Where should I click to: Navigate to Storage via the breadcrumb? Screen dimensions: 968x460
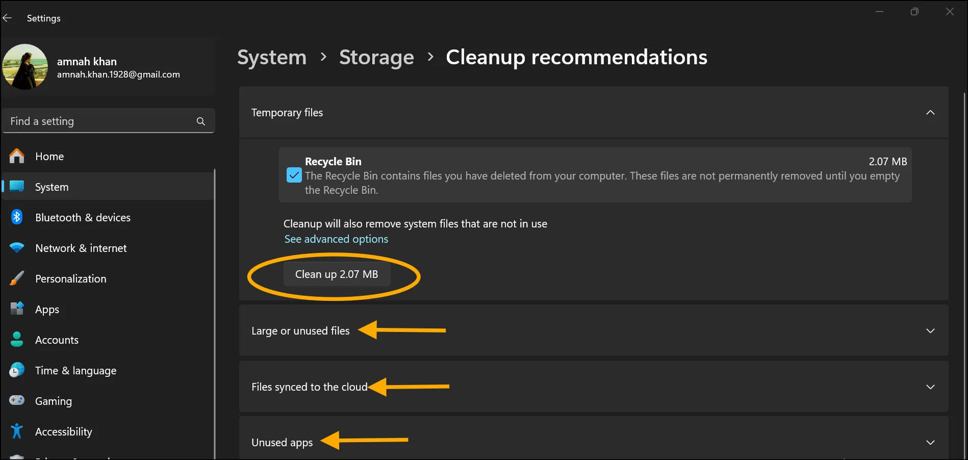[376, 57]
